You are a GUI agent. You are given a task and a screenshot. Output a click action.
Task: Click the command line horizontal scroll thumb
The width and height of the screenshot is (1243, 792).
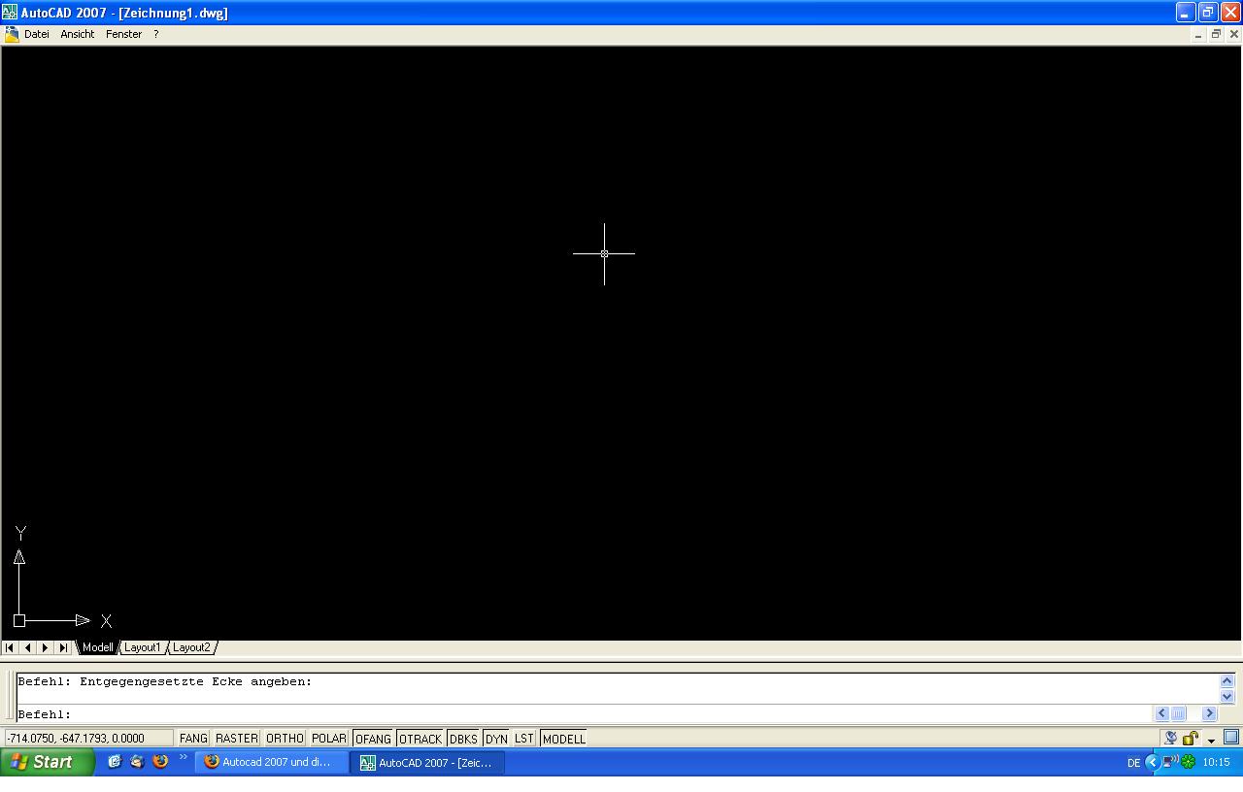[1178, 713]
